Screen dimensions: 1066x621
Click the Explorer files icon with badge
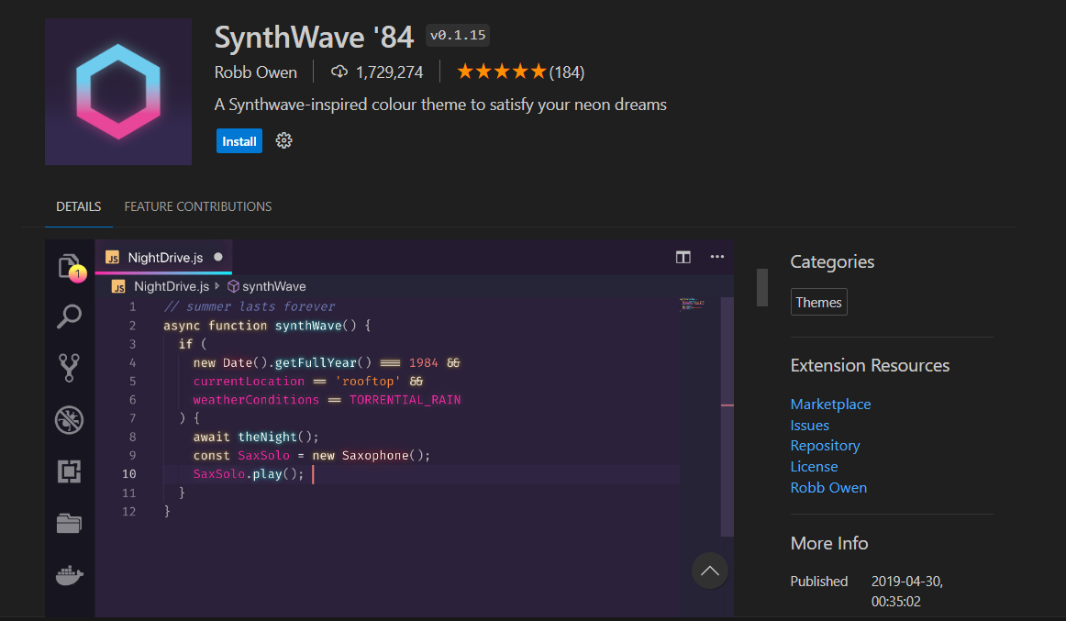click(70, 267)
